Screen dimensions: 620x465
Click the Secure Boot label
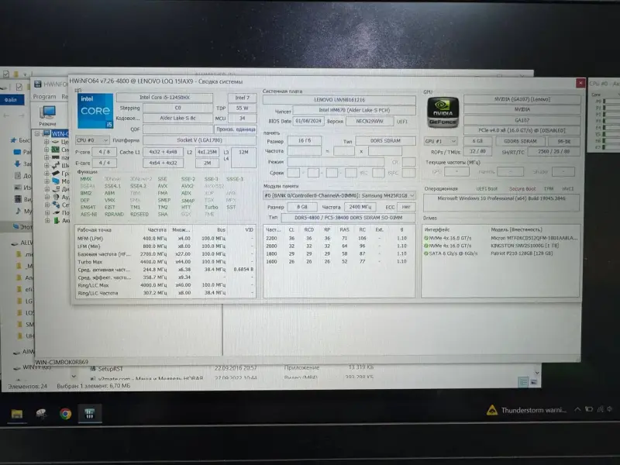[522, 189]
